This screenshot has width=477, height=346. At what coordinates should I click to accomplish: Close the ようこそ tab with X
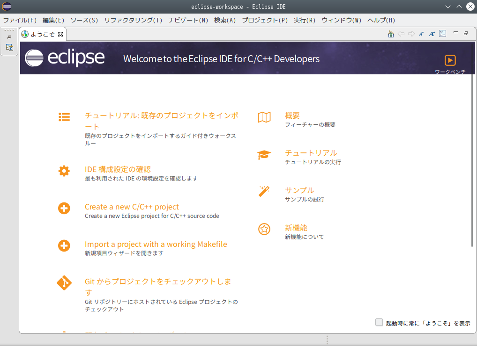60,34
